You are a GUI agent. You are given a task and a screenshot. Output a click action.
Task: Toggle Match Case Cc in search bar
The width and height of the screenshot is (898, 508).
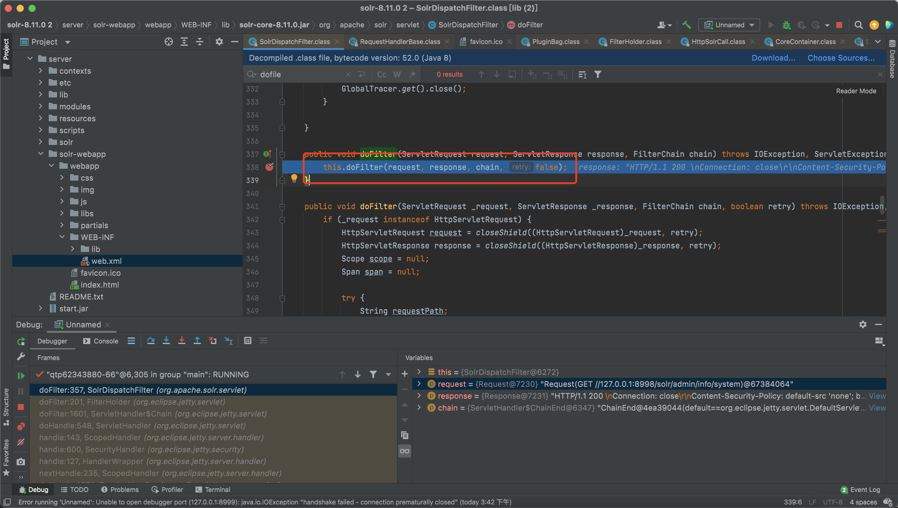[382, 74]
